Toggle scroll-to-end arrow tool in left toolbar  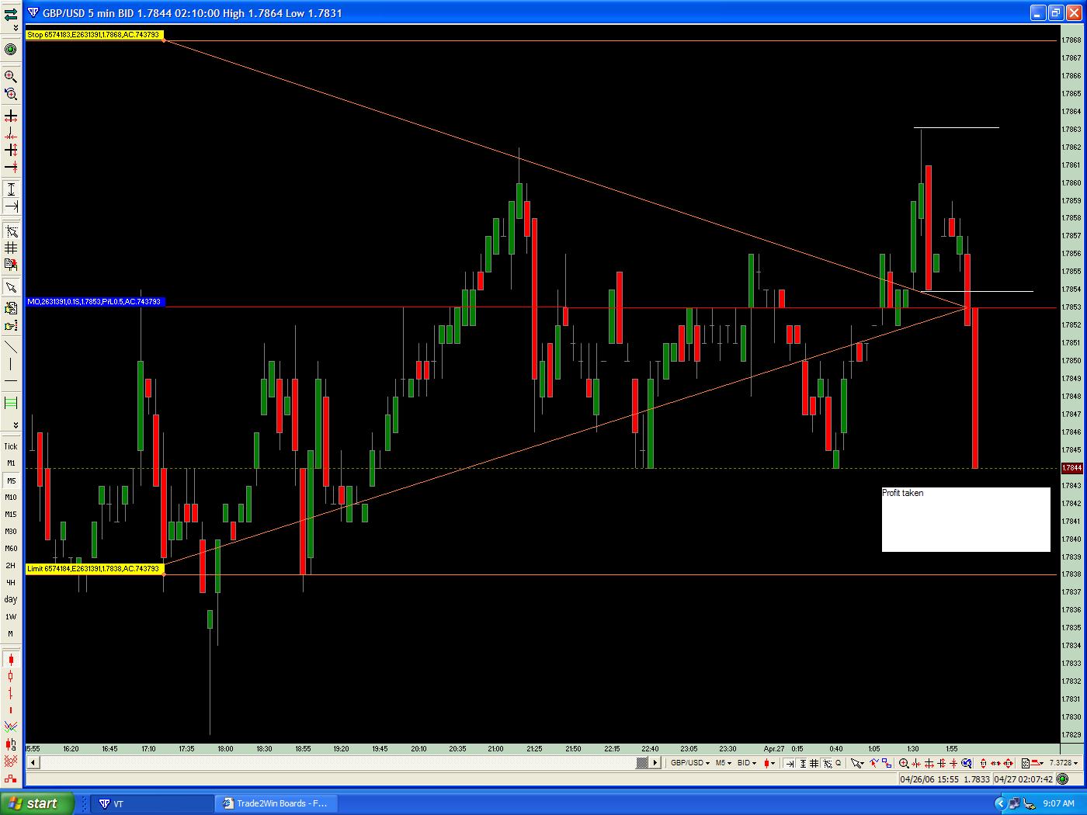click(11, 206)
